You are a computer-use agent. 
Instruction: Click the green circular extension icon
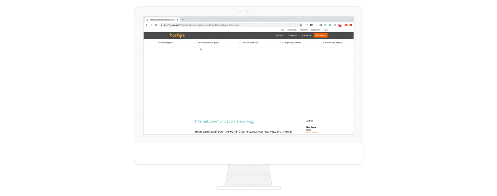tap(330, 25)
